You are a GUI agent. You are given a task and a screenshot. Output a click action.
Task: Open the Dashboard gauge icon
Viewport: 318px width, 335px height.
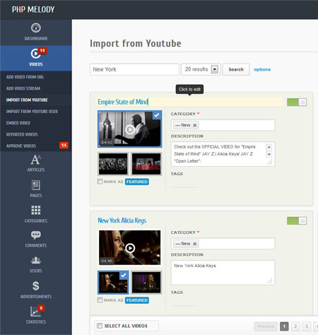[36, 28]
